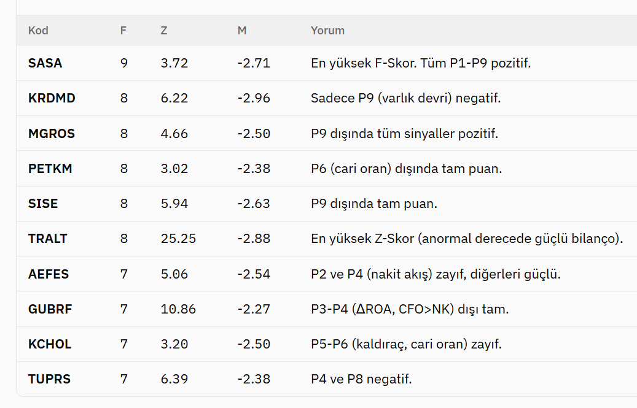Select the PETKM stock code
The image size is (637, 408).
point(50,168)
